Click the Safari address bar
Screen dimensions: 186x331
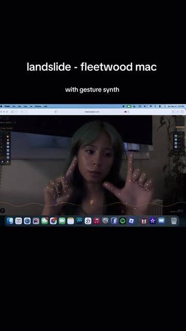click(92, 112)
